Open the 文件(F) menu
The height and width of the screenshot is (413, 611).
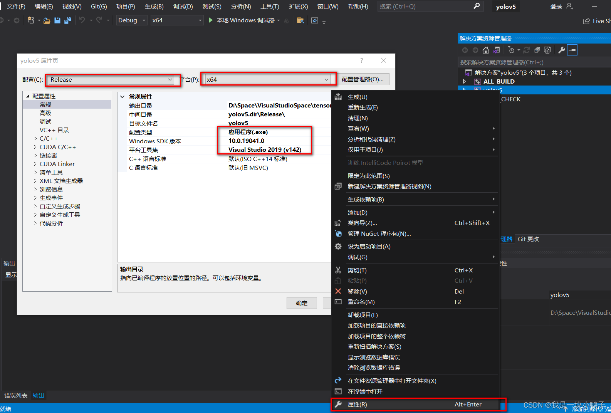coord(16,6)
